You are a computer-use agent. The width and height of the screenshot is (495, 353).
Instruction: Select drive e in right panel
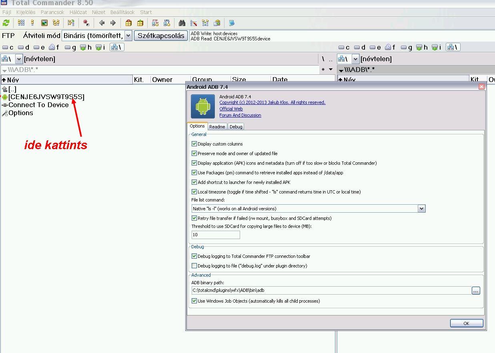(x=375, y=47)
